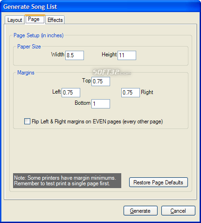Enable Flip Left & Right margins checkbox

click(27, 122)
